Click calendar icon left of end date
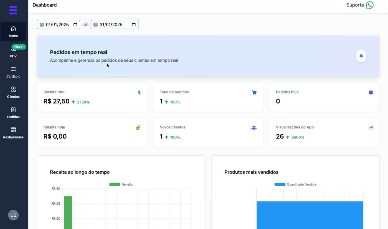The image size is (388, 229). coord(95,25)
